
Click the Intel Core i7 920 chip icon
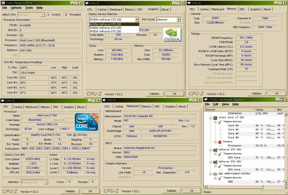(215, 118)
